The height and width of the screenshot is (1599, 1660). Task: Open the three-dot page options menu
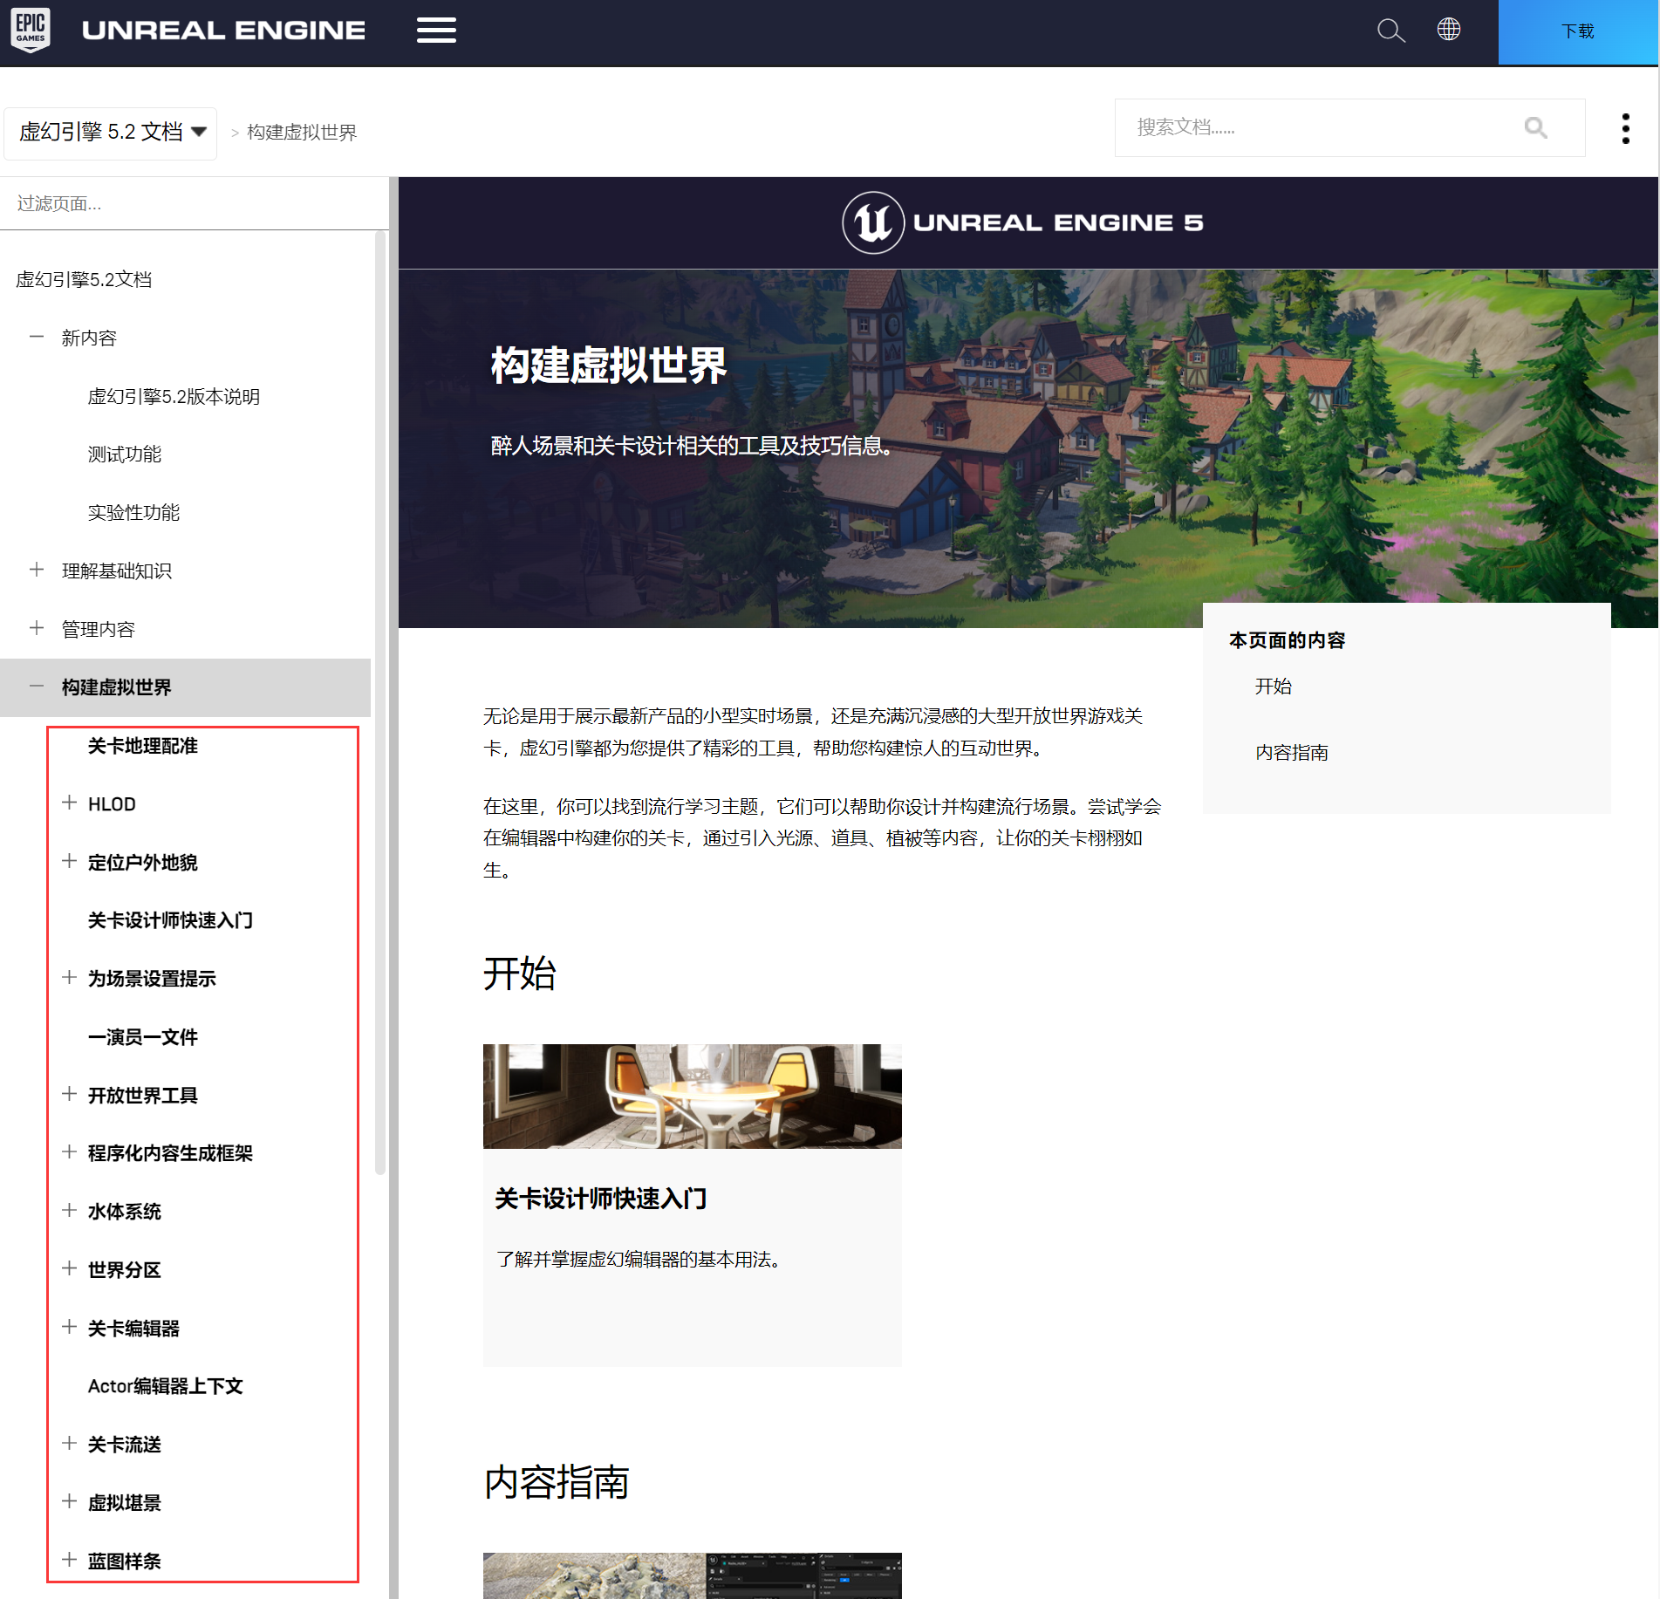[1626, 128]
